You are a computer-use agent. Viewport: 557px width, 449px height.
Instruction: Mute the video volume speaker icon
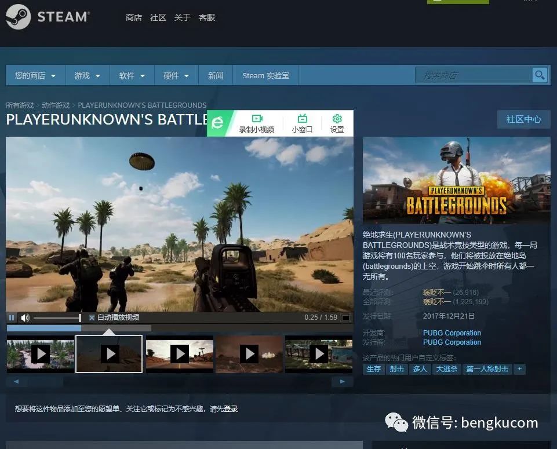coord(25,317)
